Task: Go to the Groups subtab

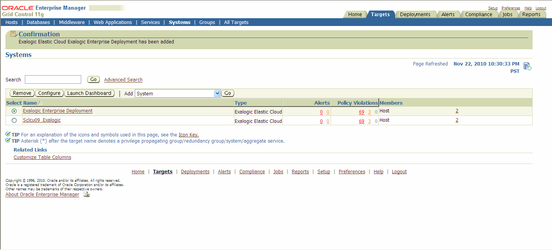Action: pyautogui.click(x=207, y=22)
